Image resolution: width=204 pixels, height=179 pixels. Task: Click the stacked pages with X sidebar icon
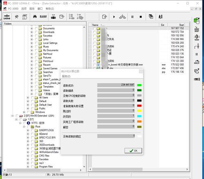click(x=197, y=71)
